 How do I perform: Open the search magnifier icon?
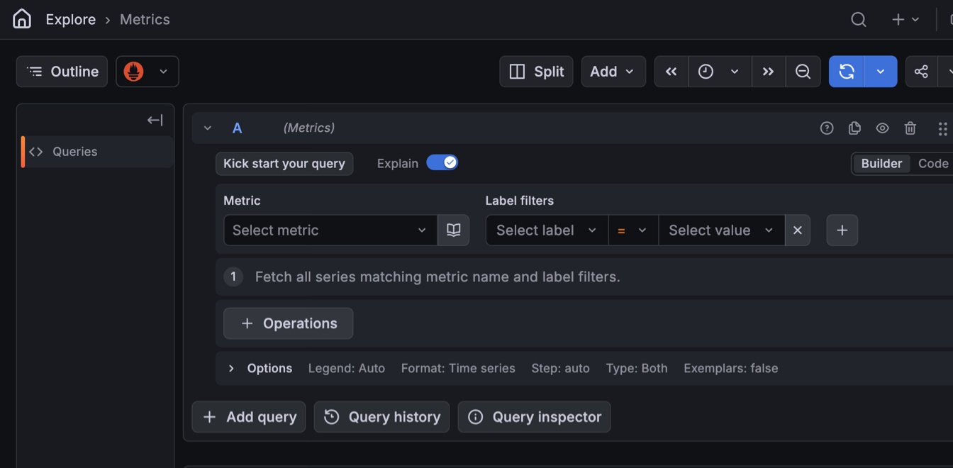[859, 20]
